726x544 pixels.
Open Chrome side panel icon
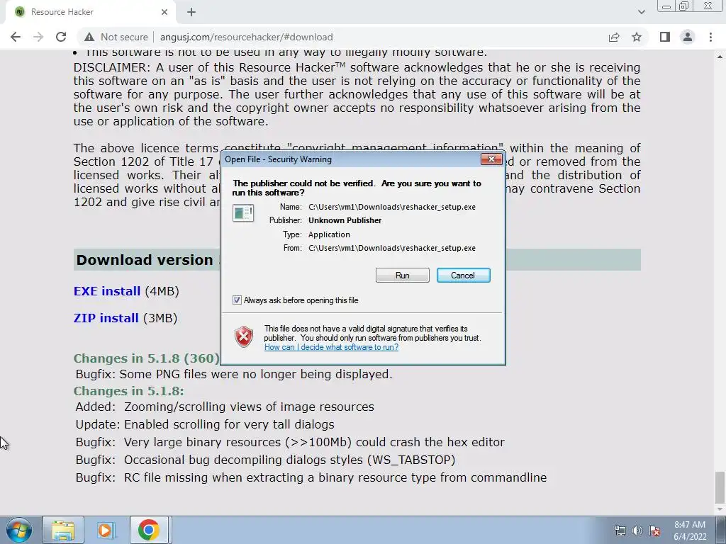pyautogui.click(x=665, y=37)
